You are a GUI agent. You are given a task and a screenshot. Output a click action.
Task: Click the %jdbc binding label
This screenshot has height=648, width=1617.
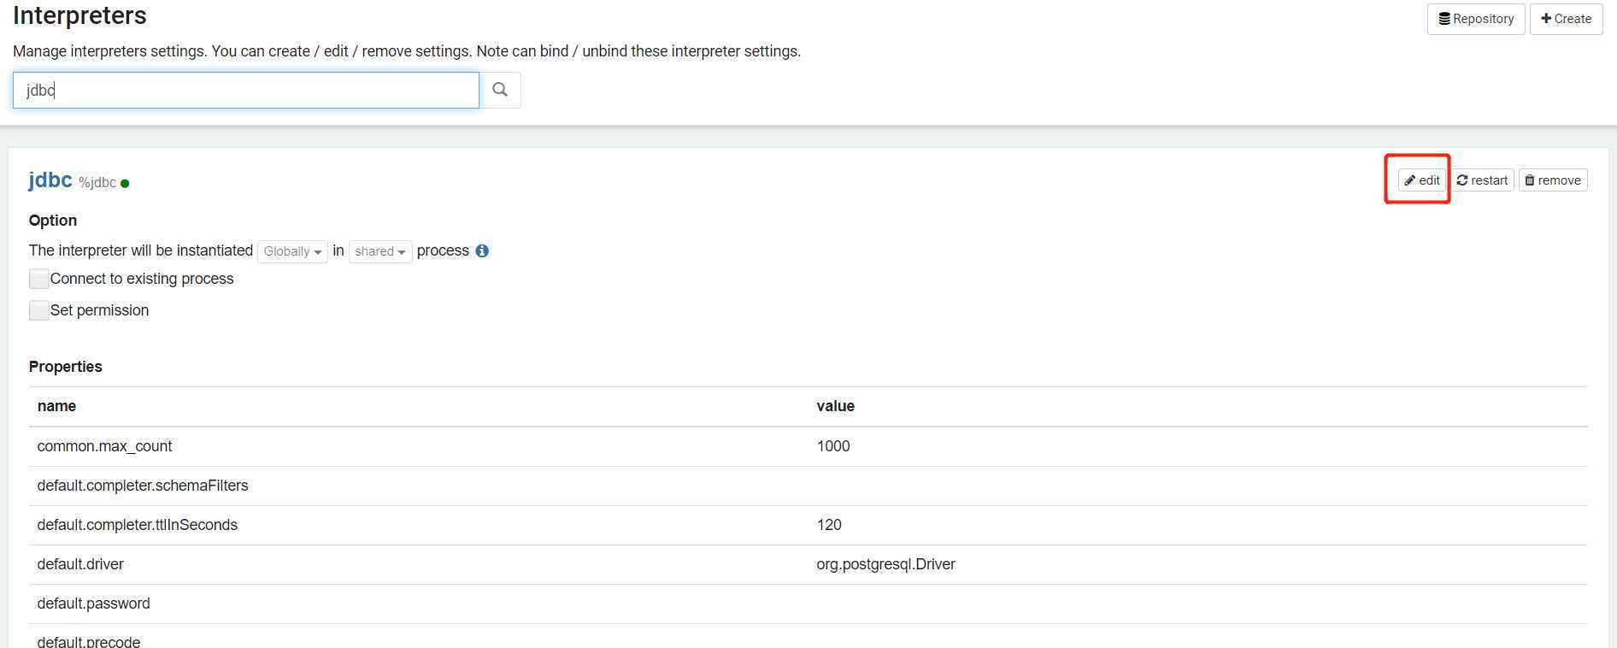tap(97, 182)
